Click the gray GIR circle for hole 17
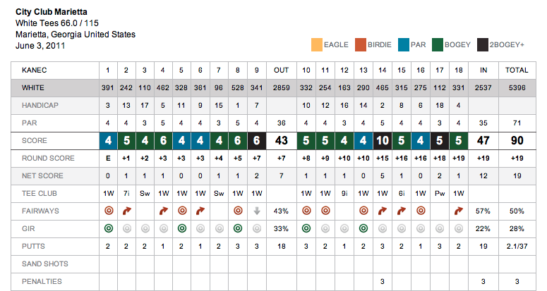 click(438, 228)
